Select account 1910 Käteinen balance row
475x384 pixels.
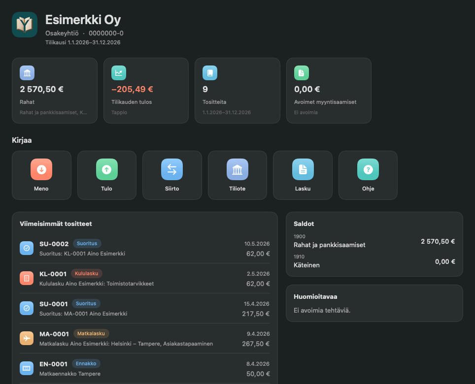374,261
